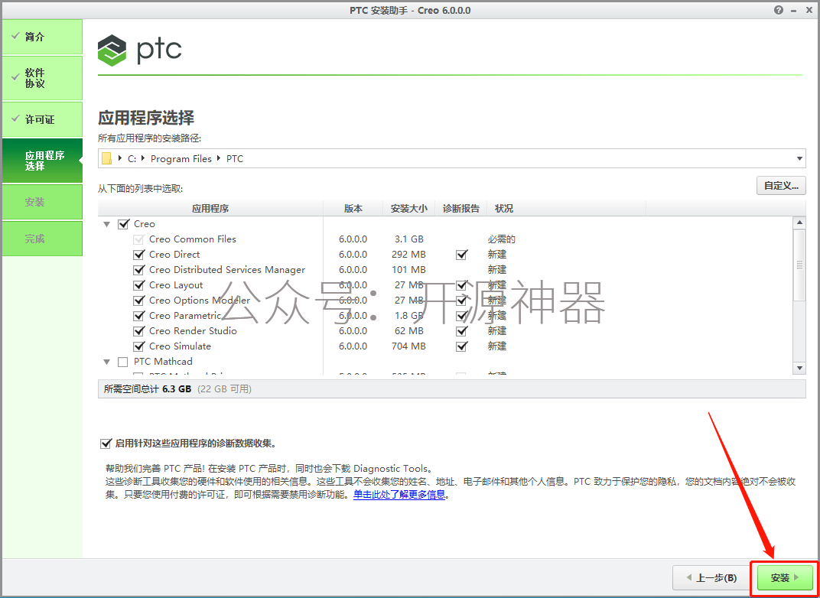This screenshot has width=820, height=598.
Task: Uncheck Creo Render Studio application
Action: pos(139,331)
